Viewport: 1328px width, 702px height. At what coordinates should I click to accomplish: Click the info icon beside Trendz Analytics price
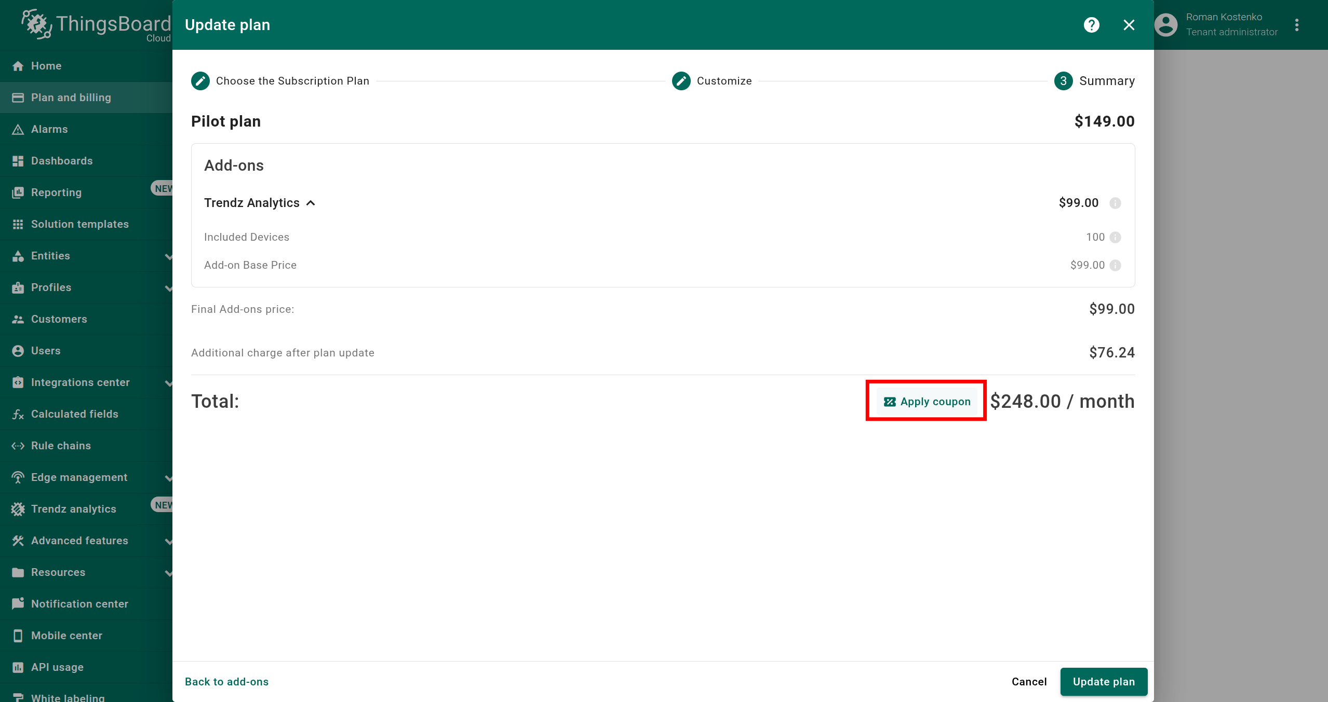click(x=1115, y=203)
